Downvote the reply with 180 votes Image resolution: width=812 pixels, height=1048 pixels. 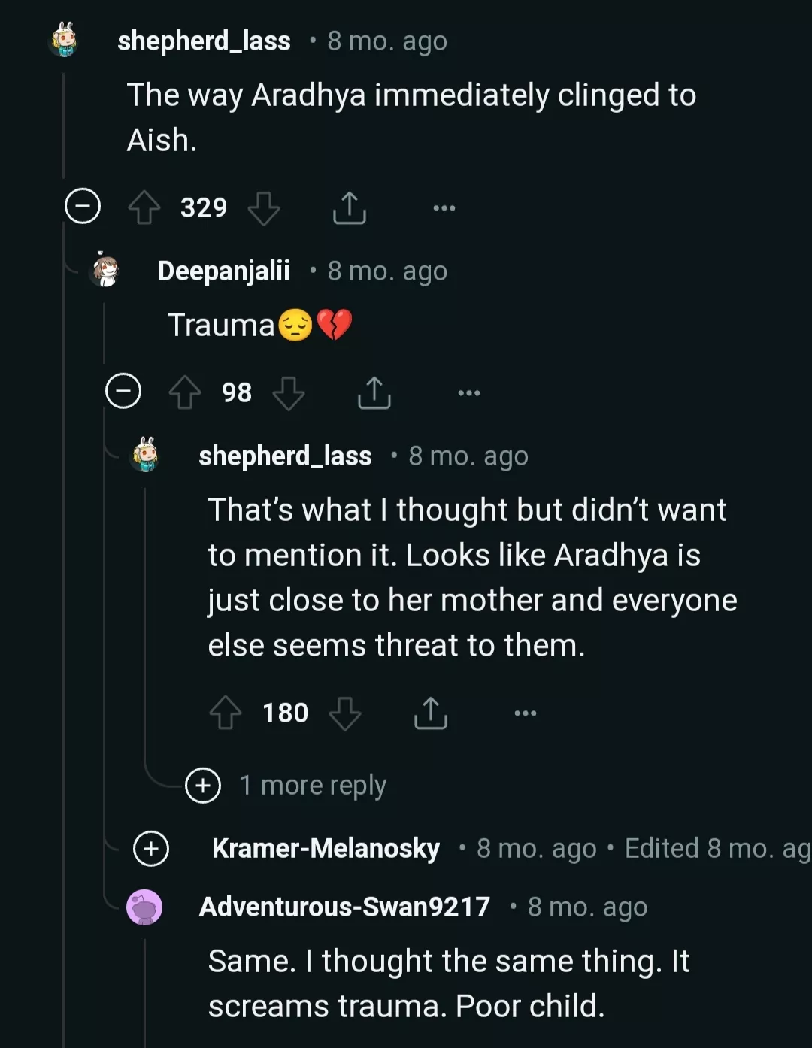click(x=345, y=713)
